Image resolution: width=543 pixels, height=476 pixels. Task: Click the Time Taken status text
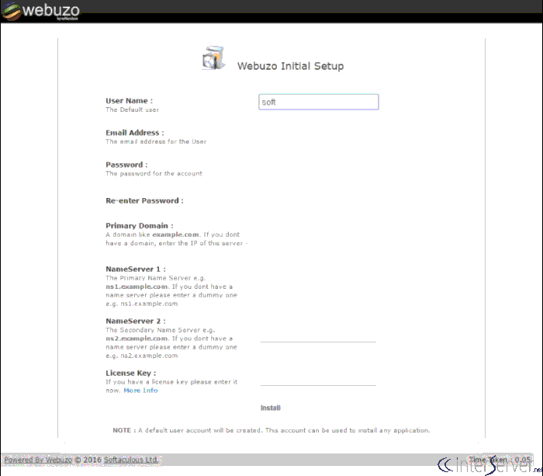(x=500, y=460)
